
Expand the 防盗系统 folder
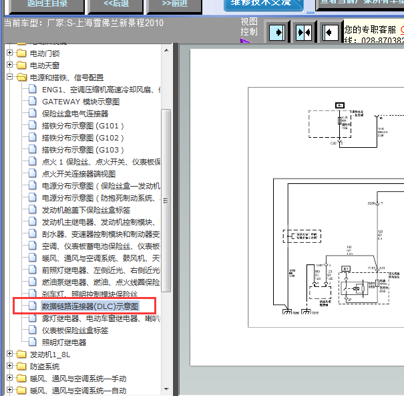click(9, 365)
